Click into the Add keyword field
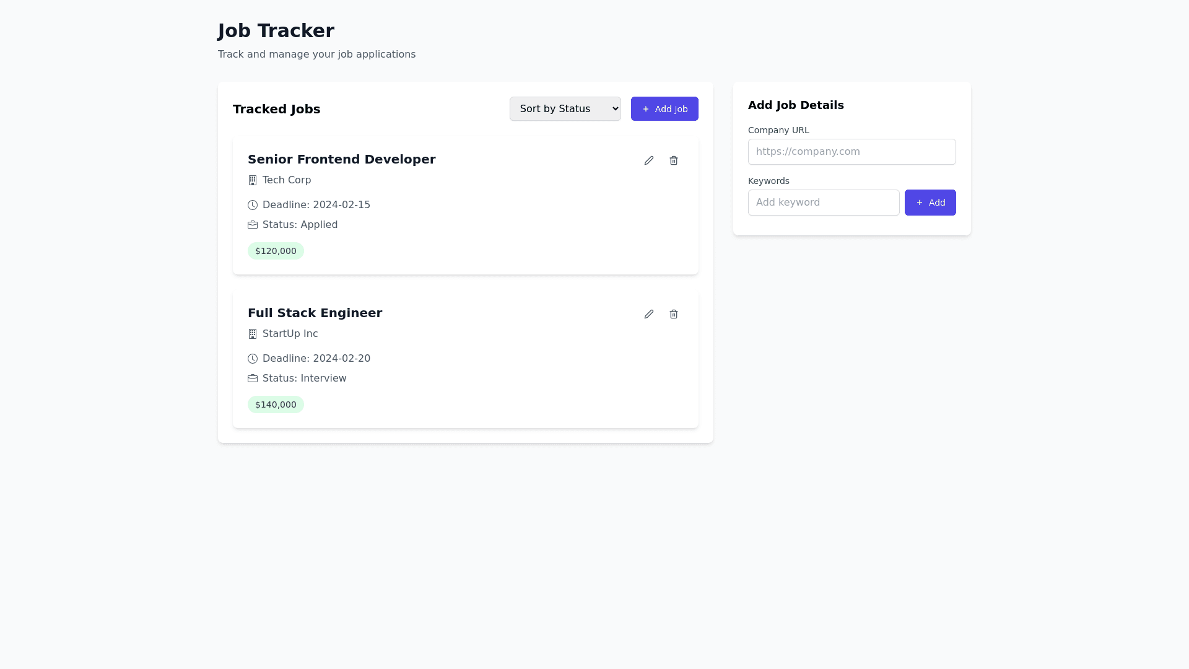 823,203
